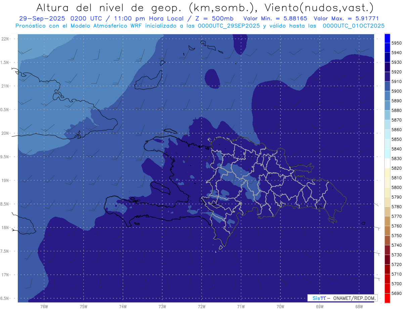
Task: Click the 5730 colorbar label
Action: (x=396, y=255)
